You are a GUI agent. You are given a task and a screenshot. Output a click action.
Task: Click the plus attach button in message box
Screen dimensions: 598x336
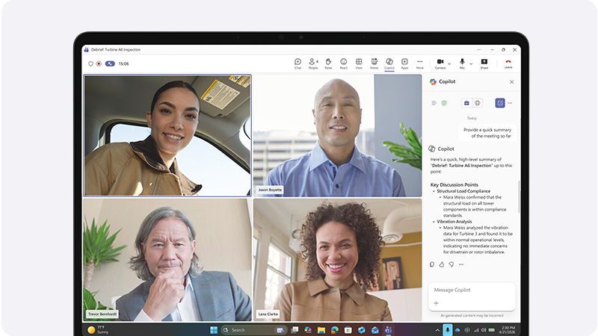(437, 303)
